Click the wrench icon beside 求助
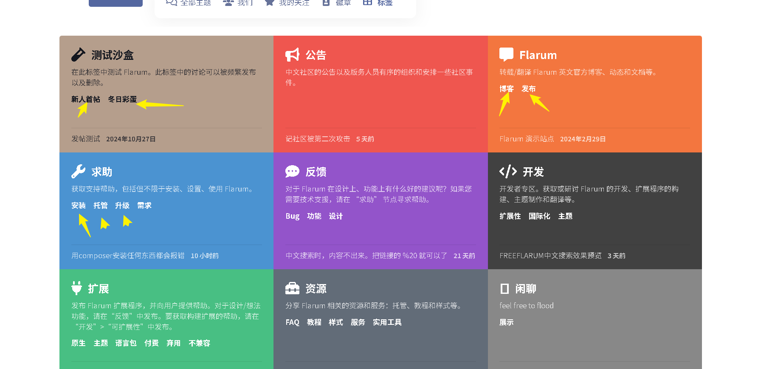Viewport: 775px width, 369px height. click(x=78, y=172)
